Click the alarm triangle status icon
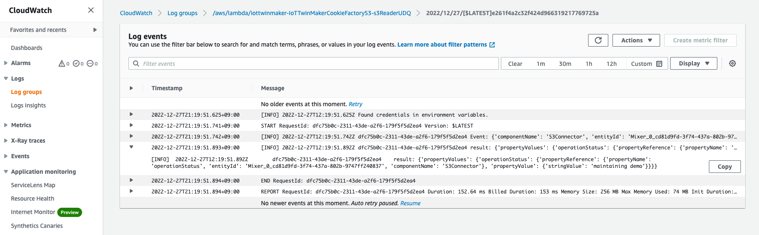The image size is (759, 235). point(62,63)
